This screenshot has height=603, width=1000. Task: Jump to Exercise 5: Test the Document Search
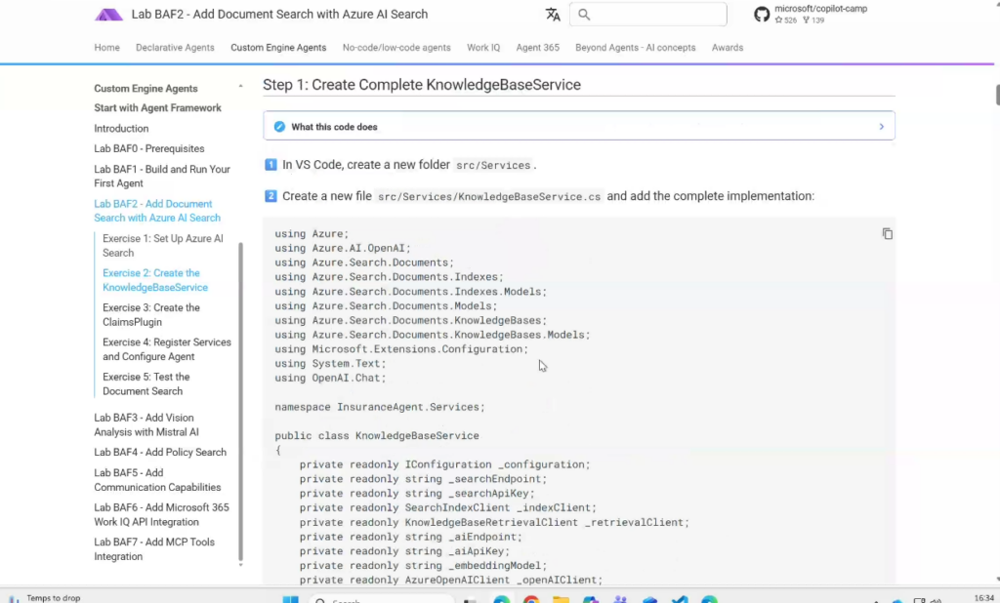146,383
